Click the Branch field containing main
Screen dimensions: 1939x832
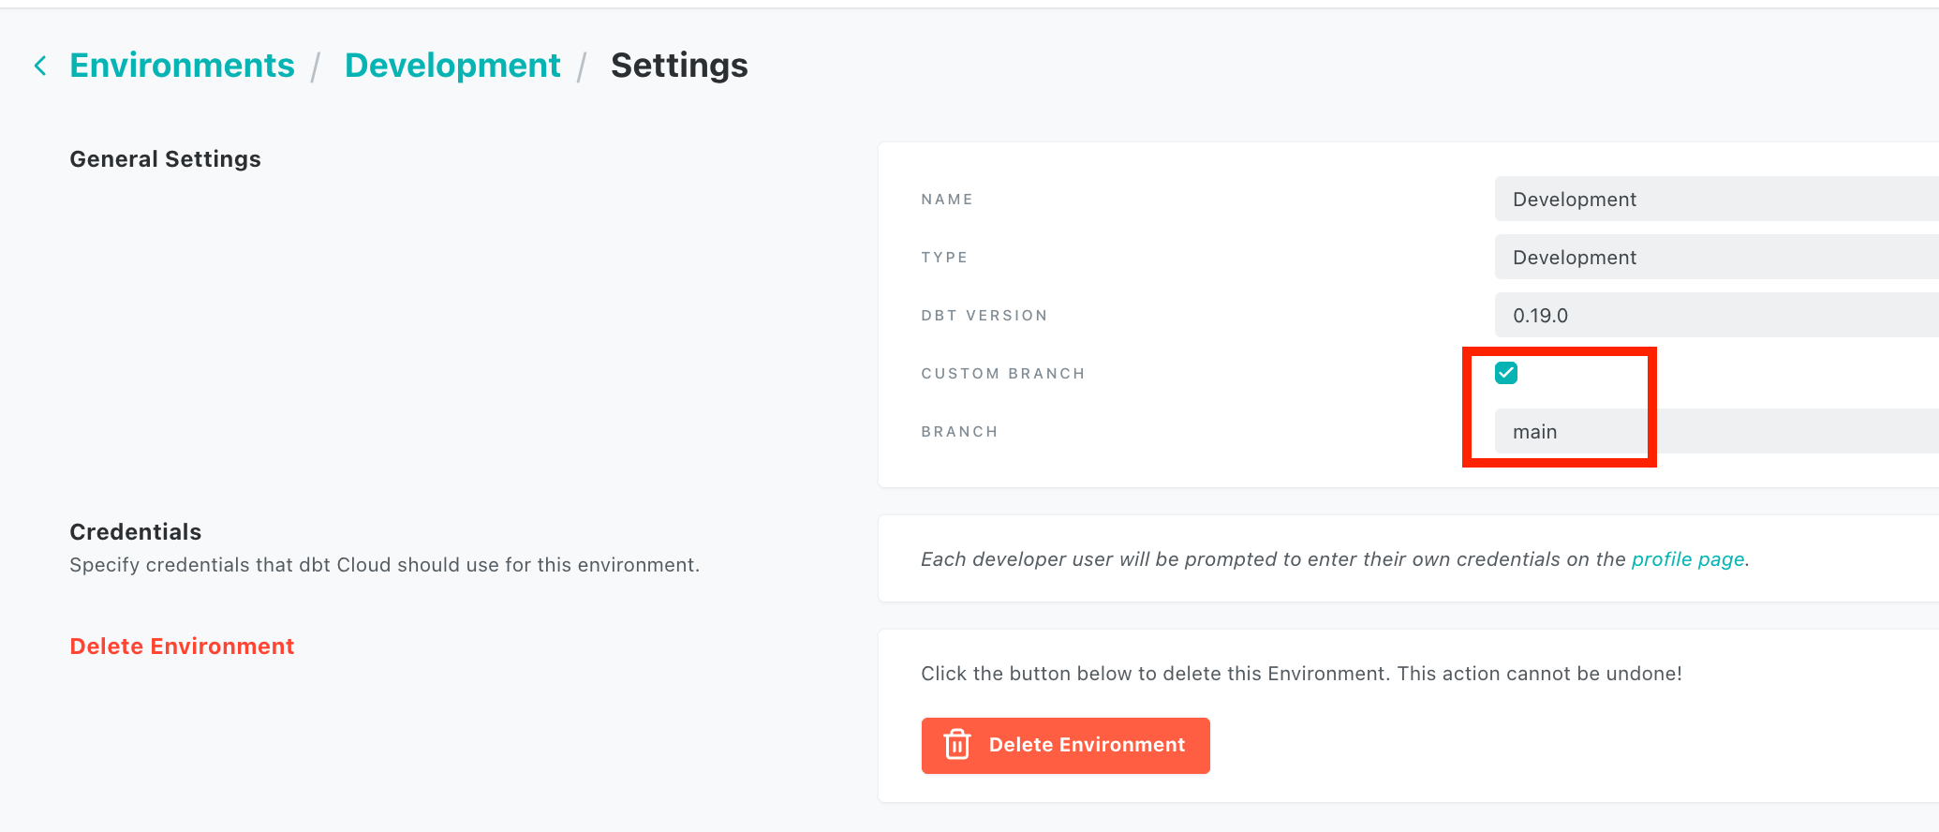1716,432
